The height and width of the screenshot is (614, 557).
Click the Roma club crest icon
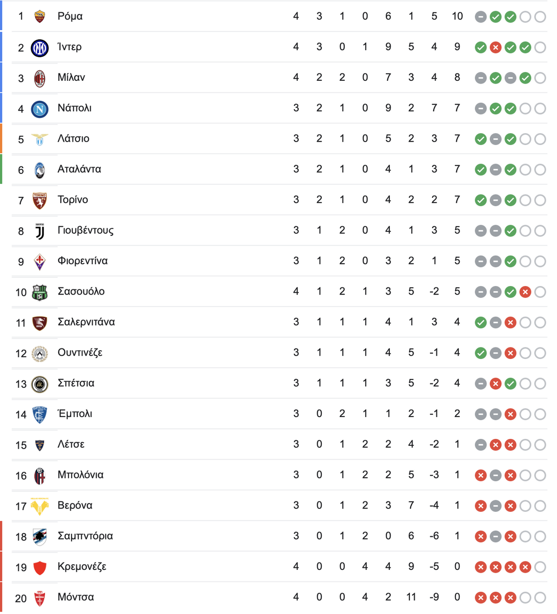point(40,17)
